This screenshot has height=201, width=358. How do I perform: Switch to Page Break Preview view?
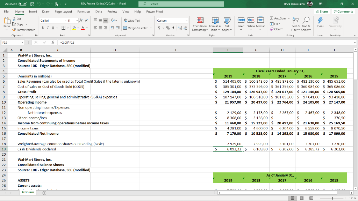click(x=311, y=198)
